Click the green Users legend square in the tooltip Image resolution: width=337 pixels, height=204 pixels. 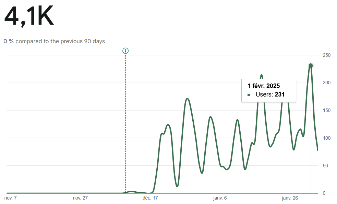[x=249, y=95]
